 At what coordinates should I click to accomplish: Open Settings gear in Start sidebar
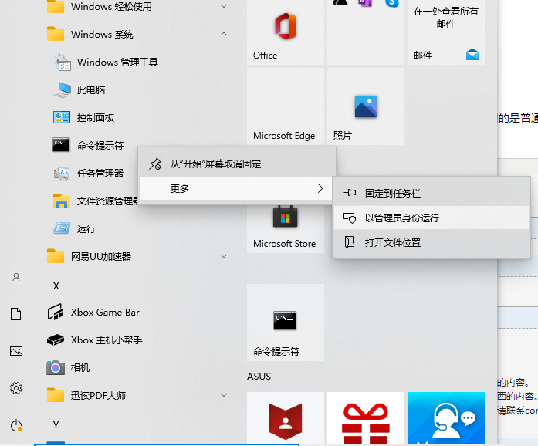pyautogui.click(x=16, y=388)
